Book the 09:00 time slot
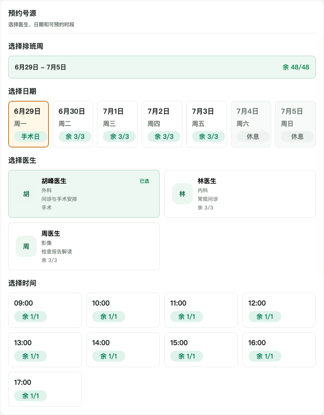Viewport: 324px width, 415px height. (x=45, y=310)
